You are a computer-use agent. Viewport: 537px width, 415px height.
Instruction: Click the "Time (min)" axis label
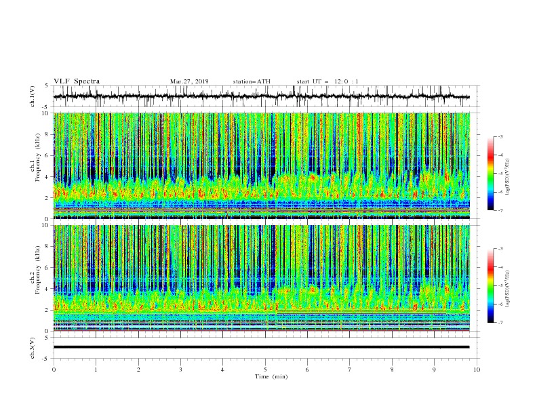pos(271,376)
